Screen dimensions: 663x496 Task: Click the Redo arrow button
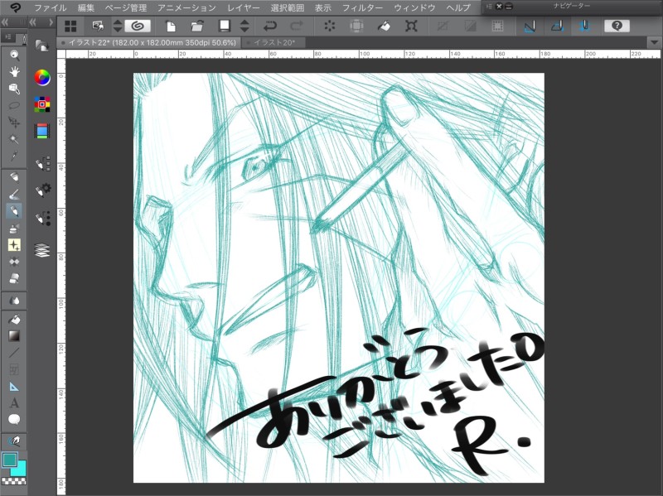pyautogui.click(x=297, y=26)
